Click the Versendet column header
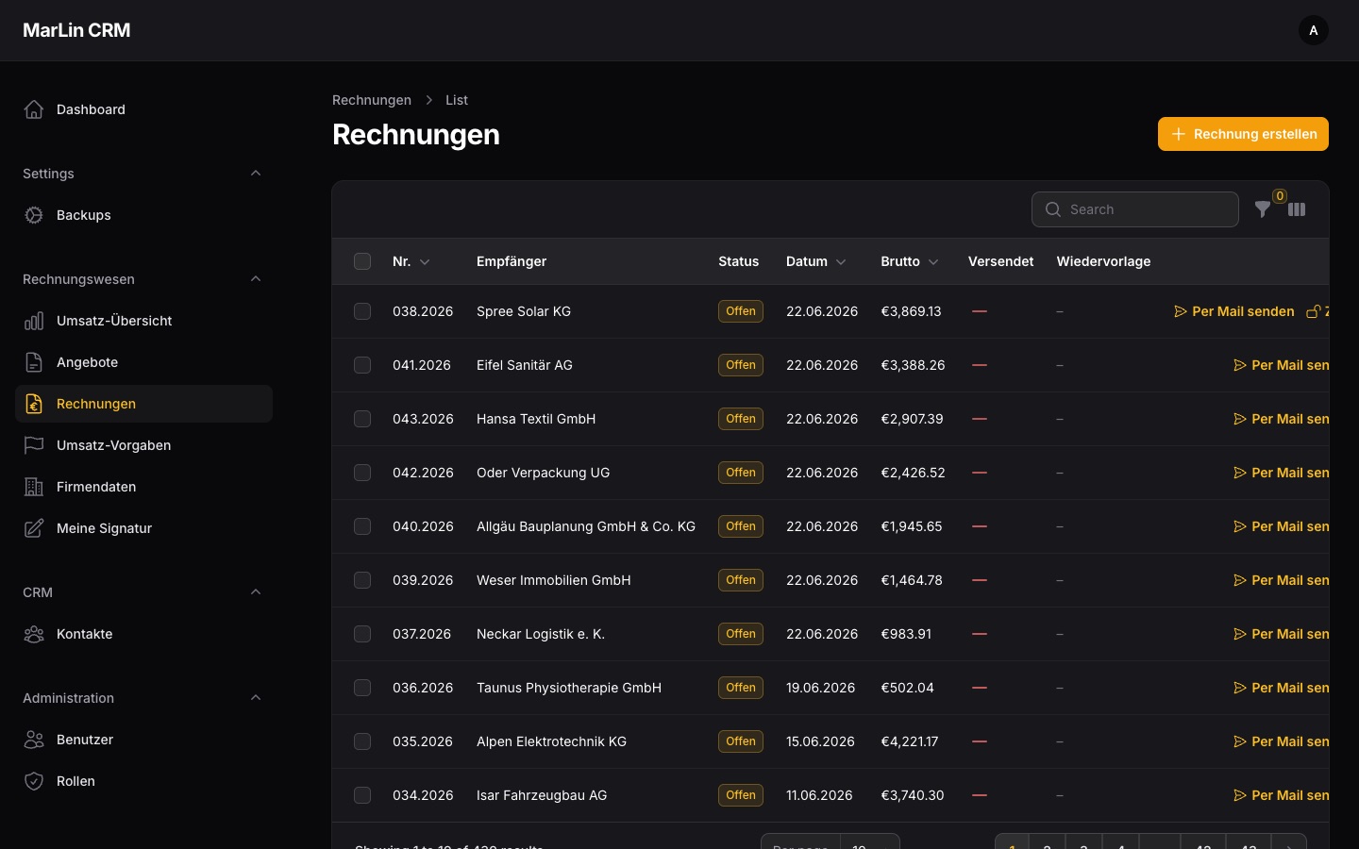Image resolution: width=1359 pixels, height=849 pixels. (1000, 261)
